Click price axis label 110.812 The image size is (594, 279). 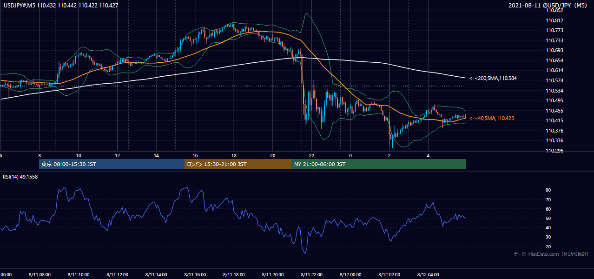pyautogui.click(x=554, y=20)
